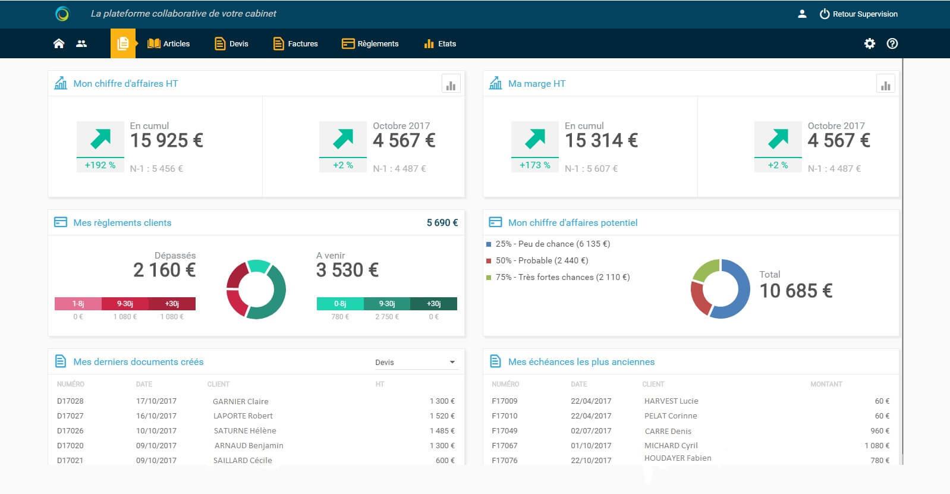
Task: Select the highlighted documents icon
Action: tap(123, 43)
